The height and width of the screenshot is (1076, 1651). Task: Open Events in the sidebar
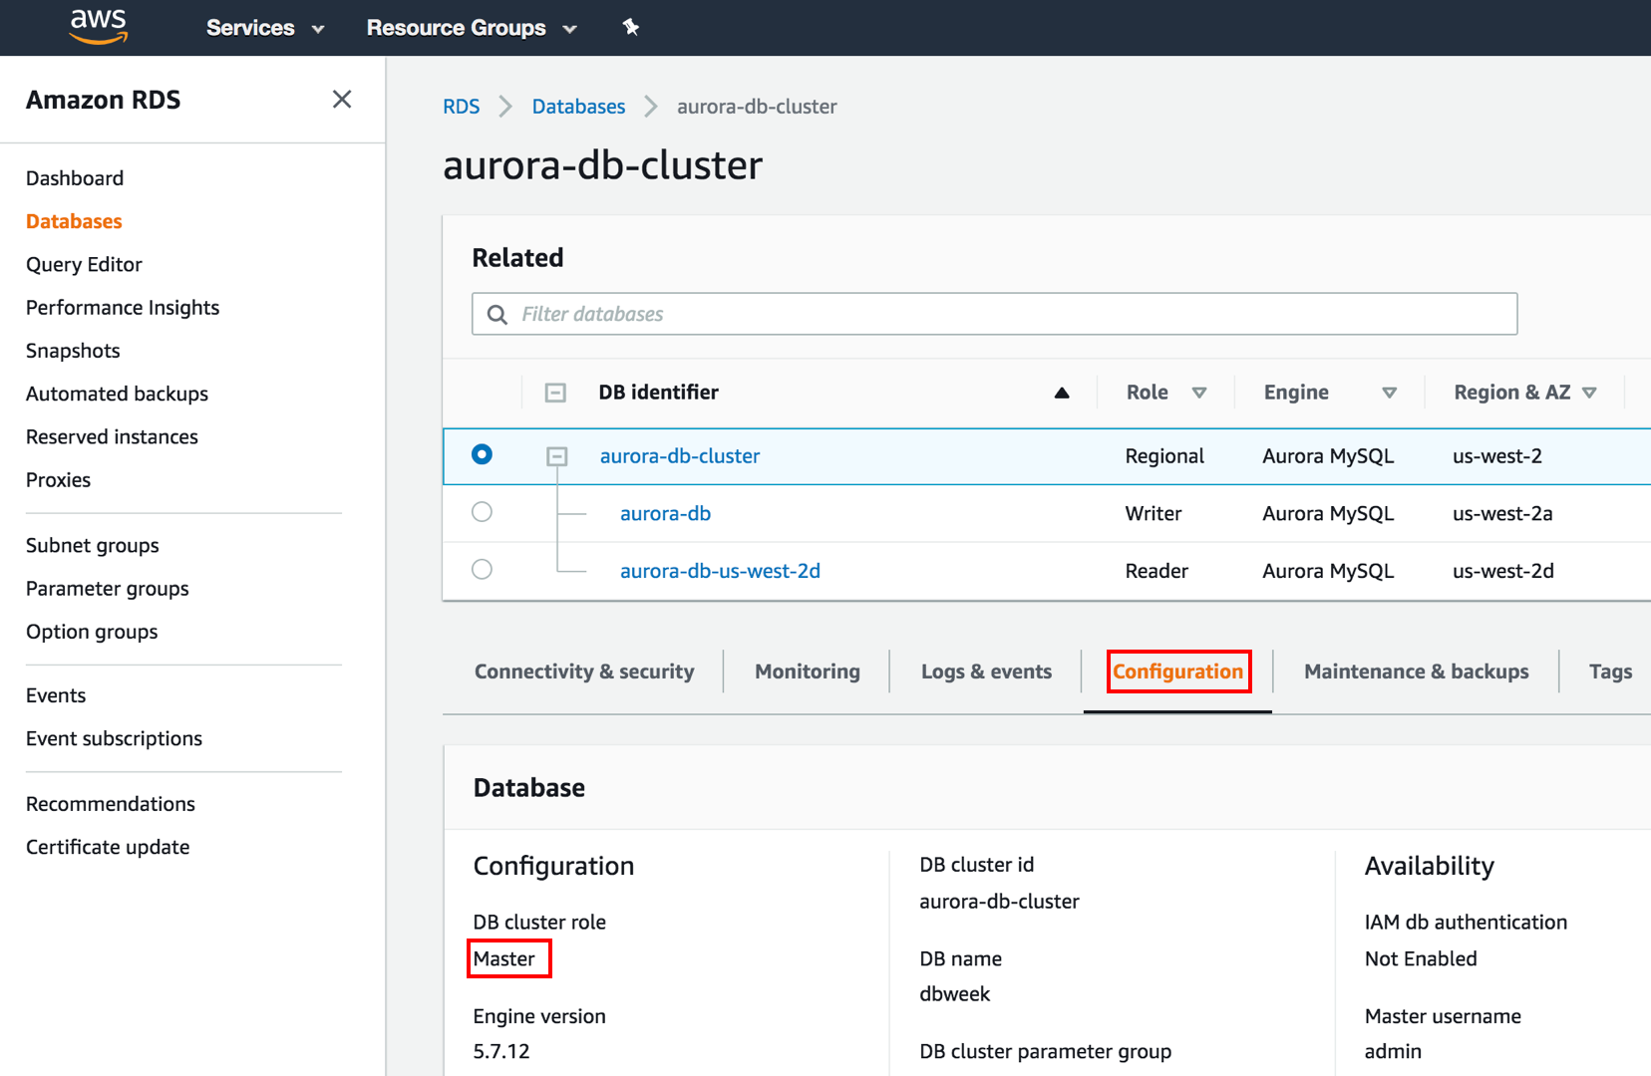pos(56,695)
